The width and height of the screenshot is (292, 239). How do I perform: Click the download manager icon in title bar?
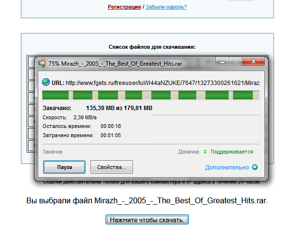point(42,63)
